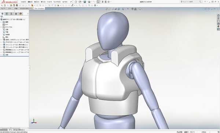220x133 pixels.
Task: Open the 表示(V) menu
Action: pyautogui.click(x=37, y=2)
